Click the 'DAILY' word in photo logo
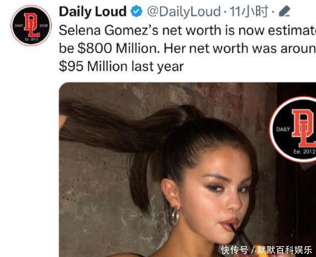Viewport: 316px width, 257px height. tap(283, 129)
